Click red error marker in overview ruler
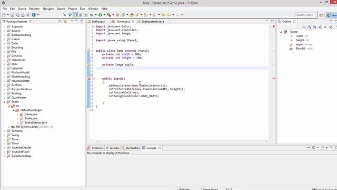Screen dimensions: 337x190 click(274, 79)
